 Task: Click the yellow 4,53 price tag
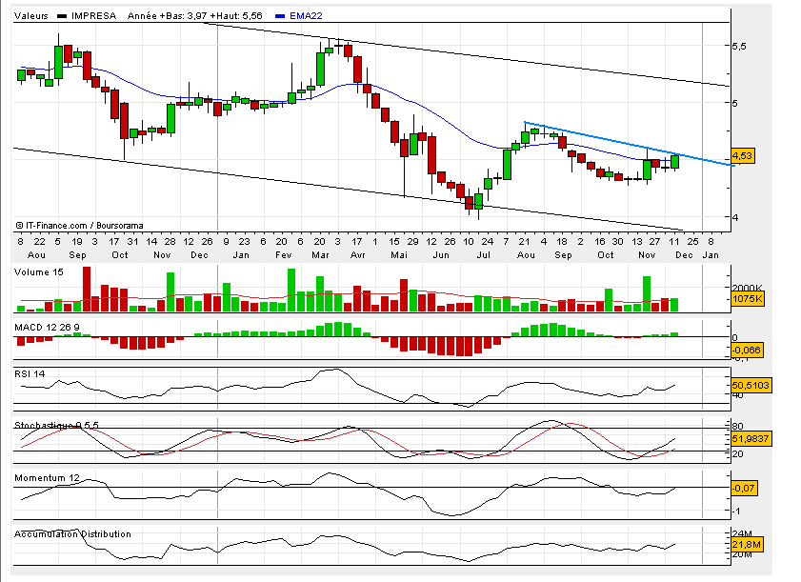point(742,155)
